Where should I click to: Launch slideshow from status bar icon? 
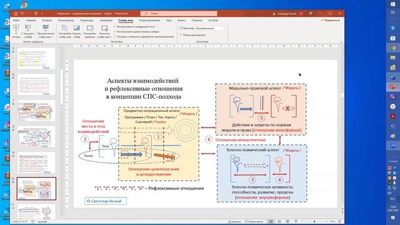click(x=296, y=222)
